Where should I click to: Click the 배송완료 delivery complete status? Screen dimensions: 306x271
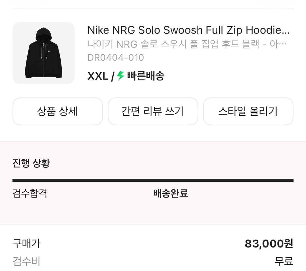[x=171, y=193]
